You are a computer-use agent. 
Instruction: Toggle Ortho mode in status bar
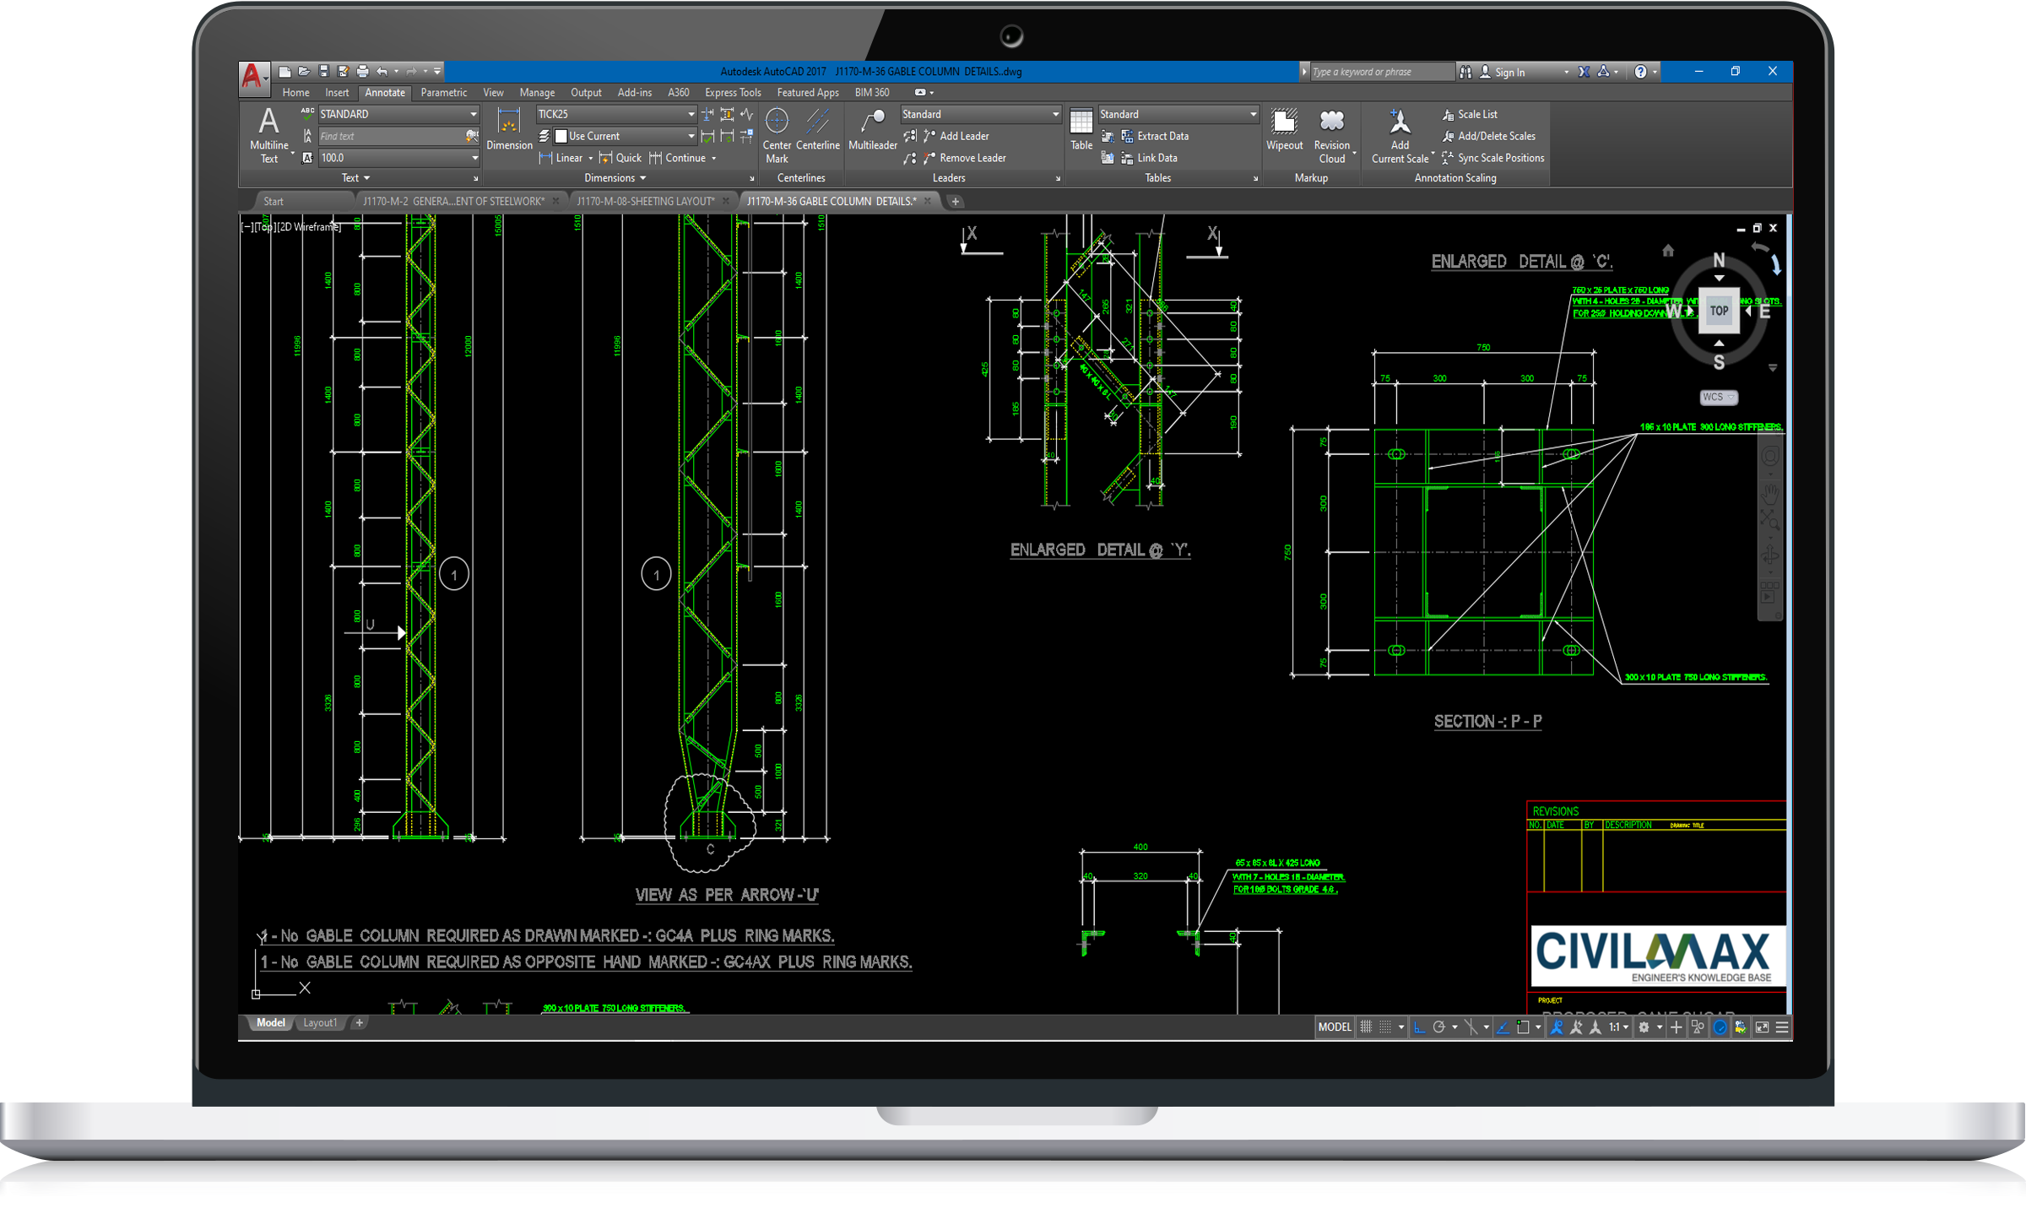click(1420, 1027)
